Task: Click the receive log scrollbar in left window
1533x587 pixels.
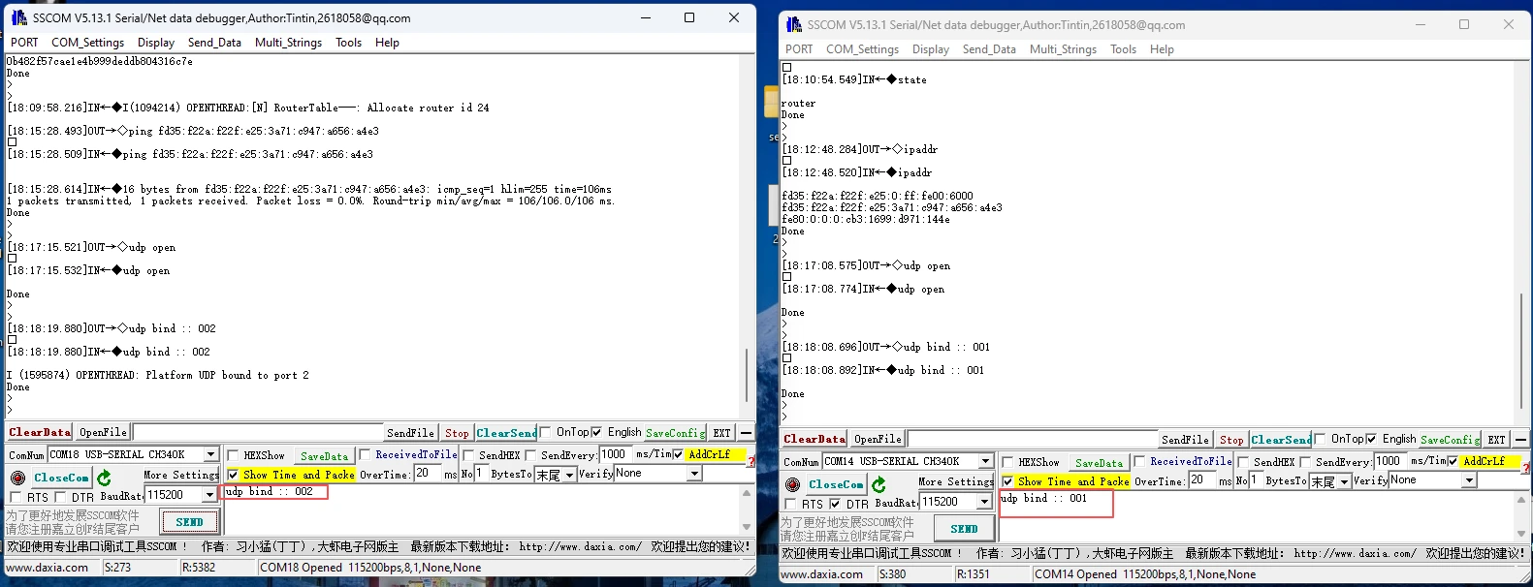Action: (746, 373)
